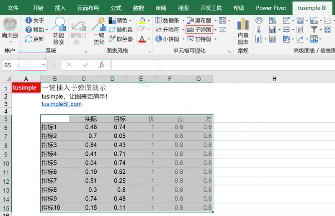Click the formula bar input area
Image resolution: width=335 pixels, height=216 pixels.
(x=223, y=65)
